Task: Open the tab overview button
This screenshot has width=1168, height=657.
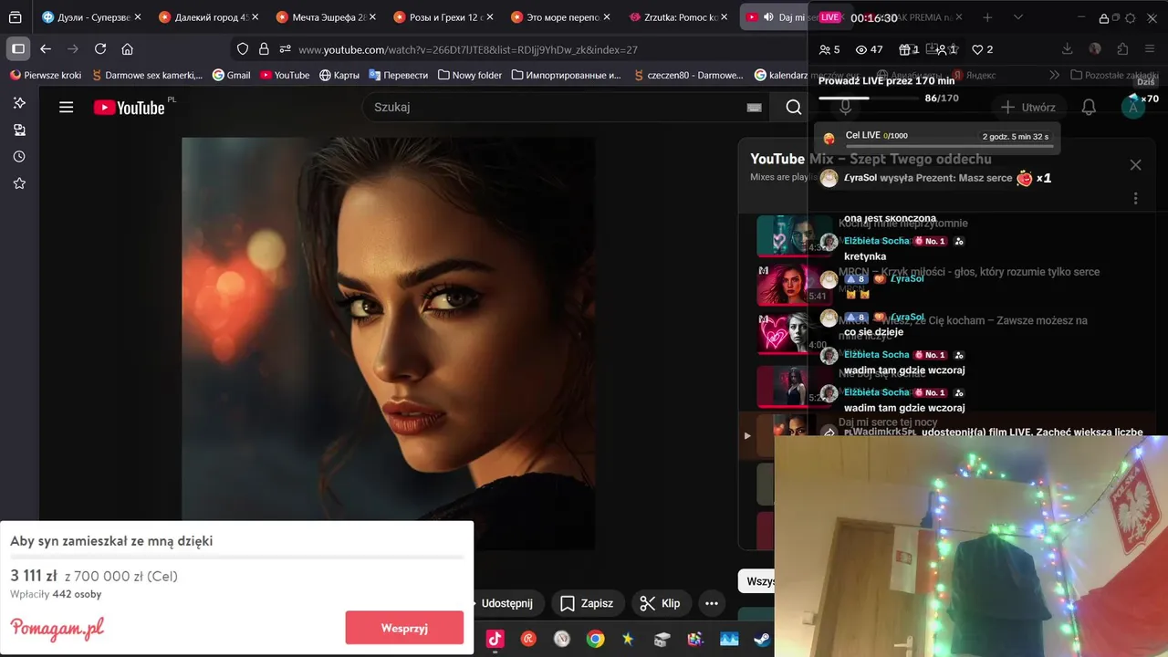Action: click(x=16, y=17)
